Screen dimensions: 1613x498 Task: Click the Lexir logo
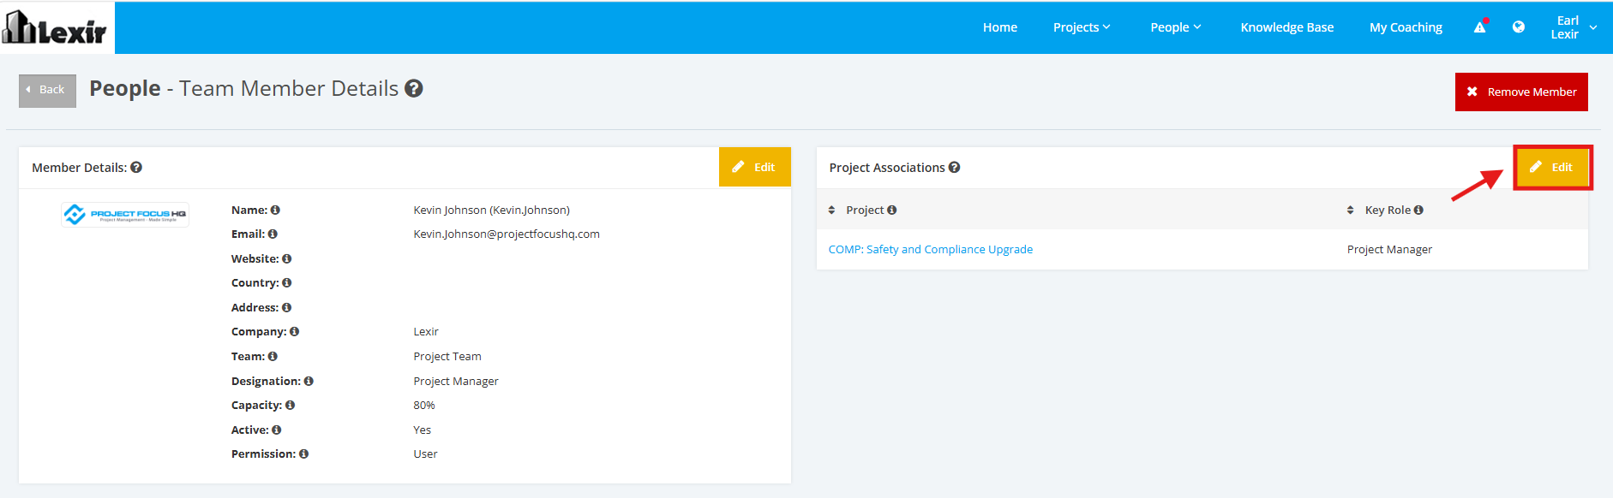tap(56, 27)
